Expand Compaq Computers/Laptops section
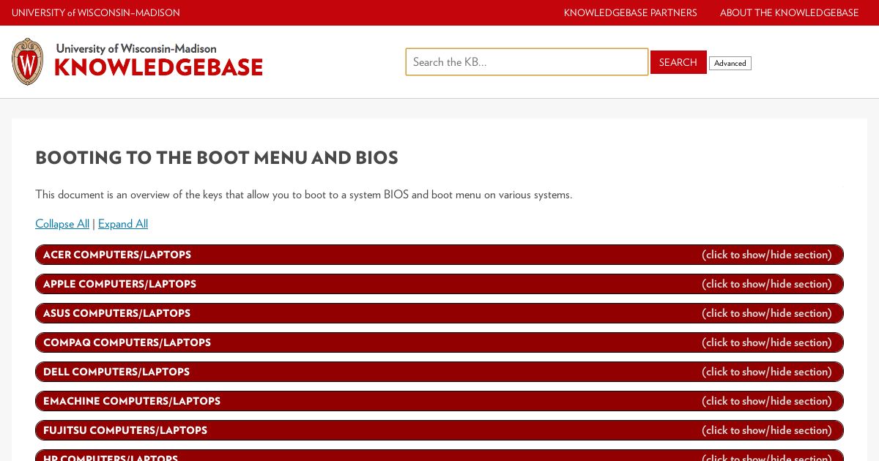879x461 pixels. (439, 342)
